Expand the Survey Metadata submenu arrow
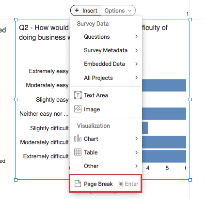The width and height of the screenshot is (206, 199). click(x=137, y=50)
